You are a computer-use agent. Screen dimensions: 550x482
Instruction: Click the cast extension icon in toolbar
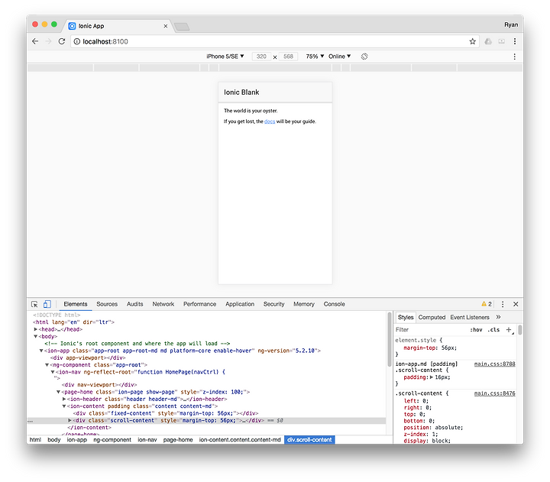point(502,41)
